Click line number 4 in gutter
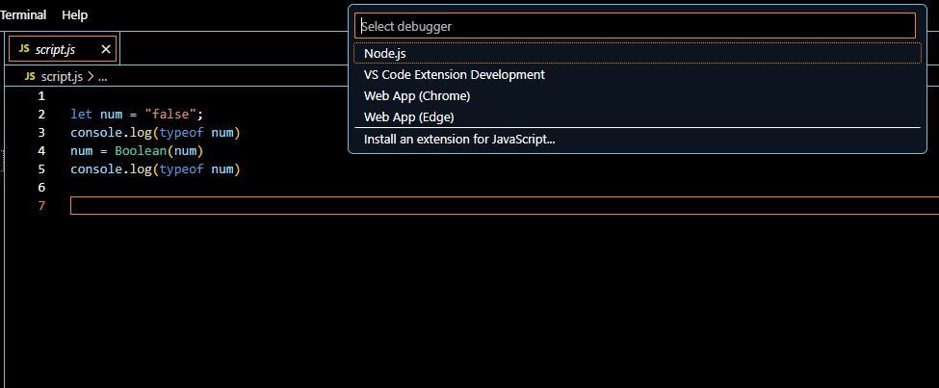Viewport: 939px width, 388px height. pyautogui.click(x=41, y=151)
